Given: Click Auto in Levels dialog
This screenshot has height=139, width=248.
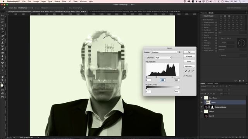Looking at the screenshot, I should pos(189,61).
